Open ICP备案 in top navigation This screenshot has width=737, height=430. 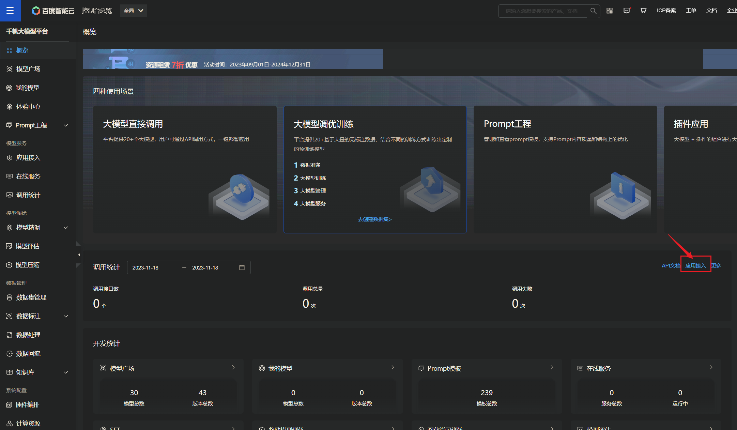pyautogui.click(x=666, y=11)
